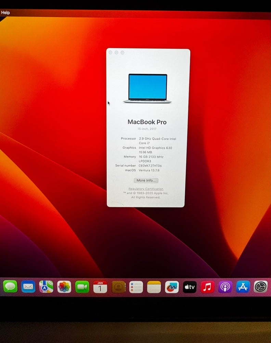The width and height of the screenshot is (271, 343).
Task: Close the About This Mac window
Action: click(111, 52)
